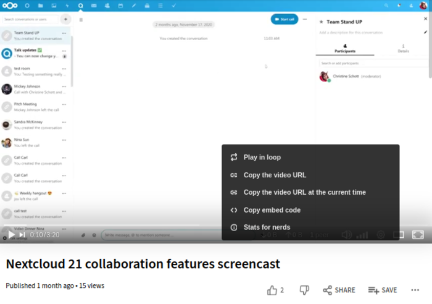
Task: Open the Talk updates conversation
Action: [x=35, y=53]
